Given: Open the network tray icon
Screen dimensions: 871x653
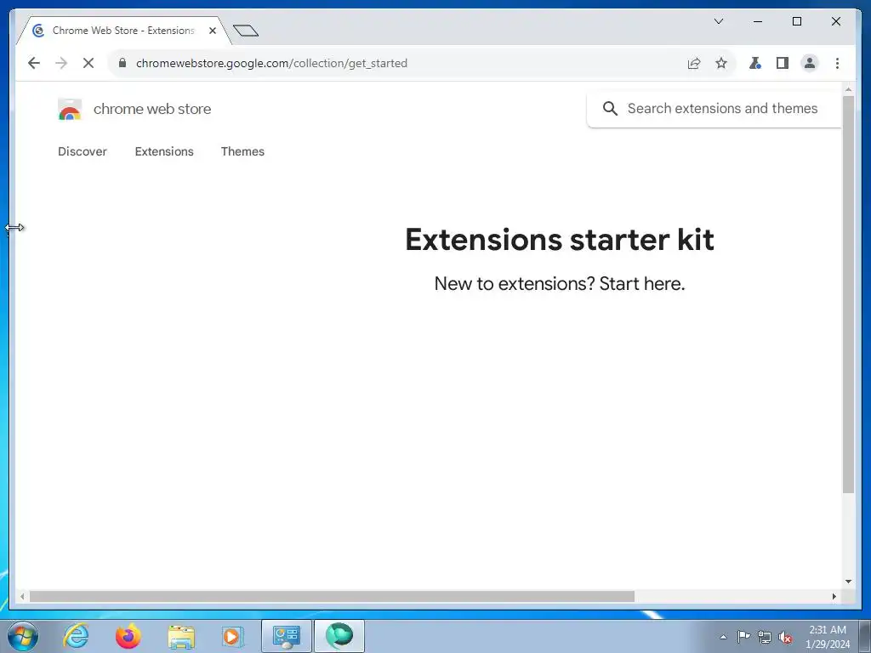Looking at the screenshot, I should click(x=765, y=637).
